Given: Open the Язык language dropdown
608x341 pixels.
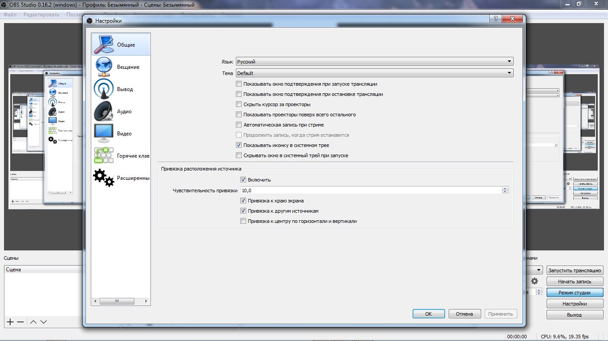Looking at the screenshot, I should tap(374, 62).
